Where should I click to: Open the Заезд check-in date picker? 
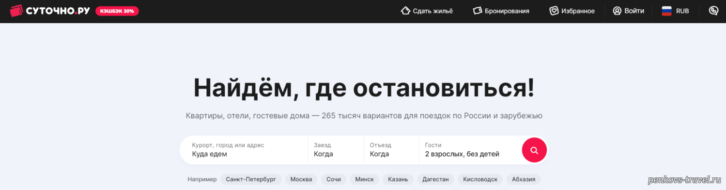tap(336, 150)
